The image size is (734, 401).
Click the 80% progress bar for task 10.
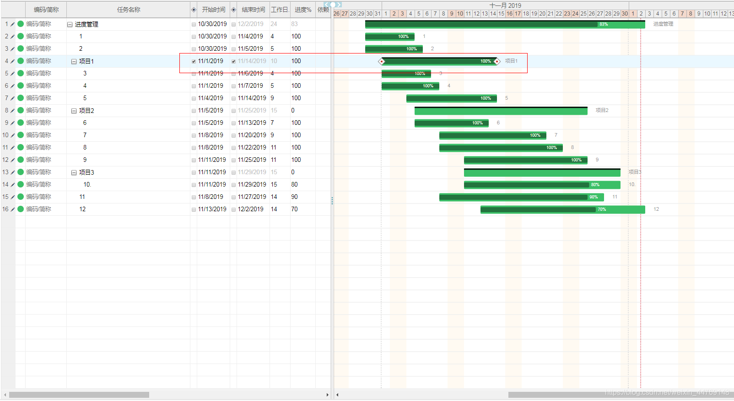pyautogui.click(x=542, y=185)
